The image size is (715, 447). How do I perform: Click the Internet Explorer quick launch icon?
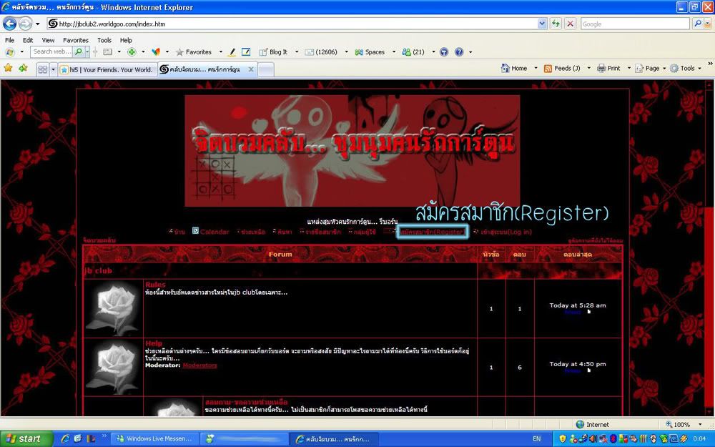click(65, 439)
